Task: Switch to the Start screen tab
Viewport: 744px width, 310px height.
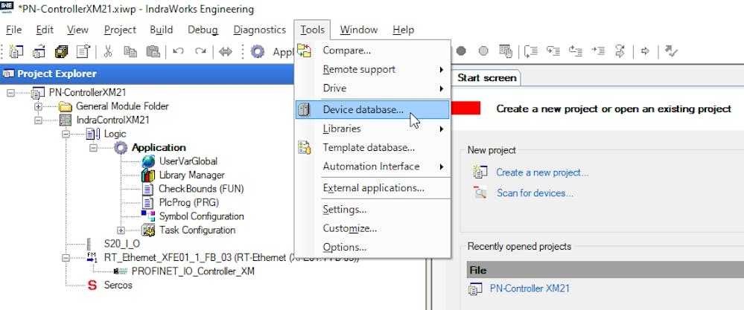Action: [x=486, y=78]
